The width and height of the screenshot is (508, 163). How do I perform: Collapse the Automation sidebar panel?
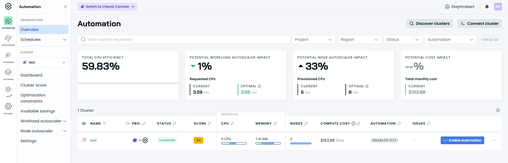point(65,7)
